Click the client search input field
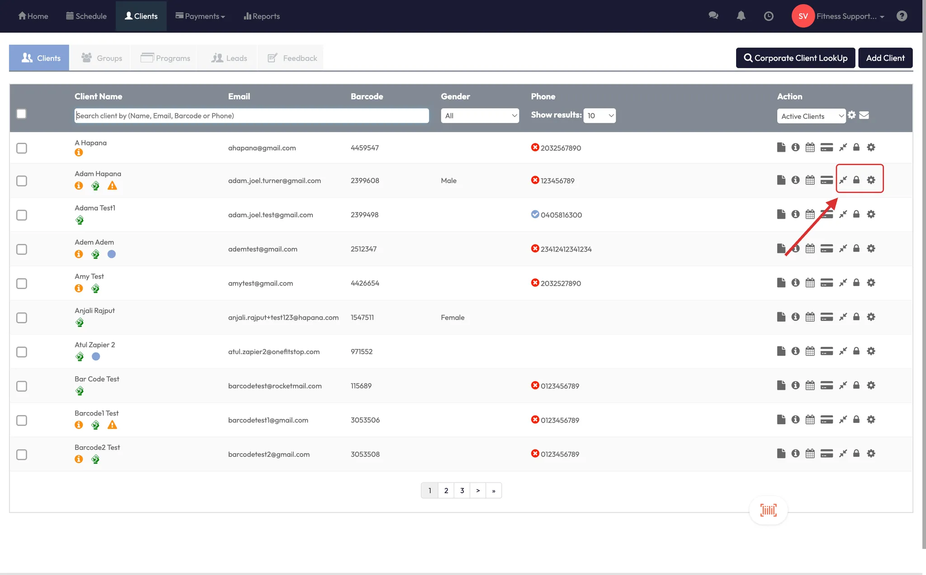Screen dimensions: 926x575 [x=251, y=116]
